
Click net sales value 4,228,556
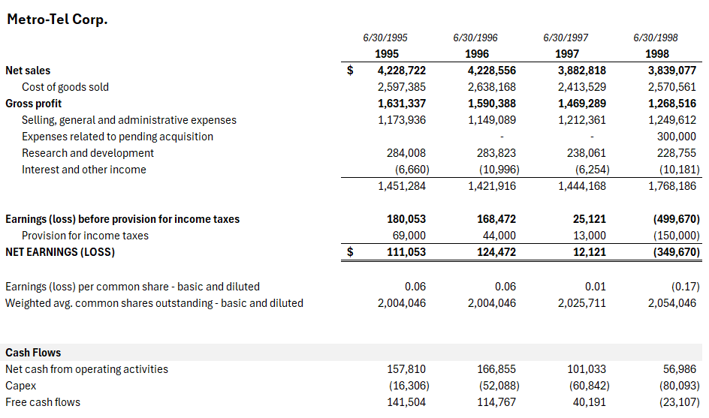click(x=491, y=71)
